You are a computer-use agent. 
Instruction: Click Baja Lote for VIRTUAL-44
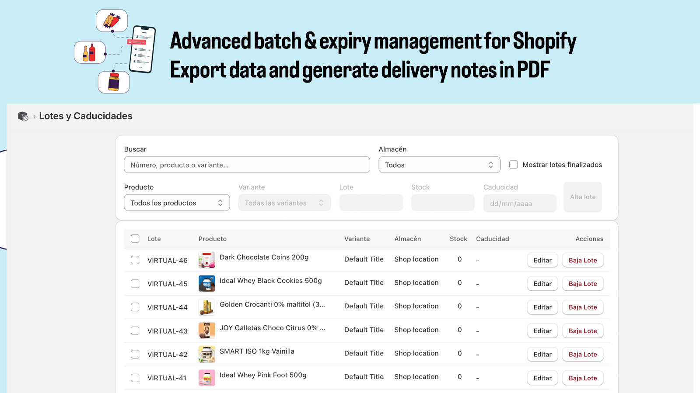(583, 307)
